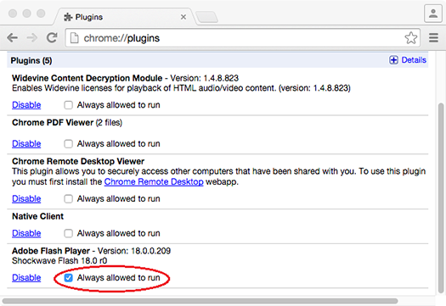The image size is (446, 306).
Task: Click the window close traffic light
Action: tap(13, 14)
